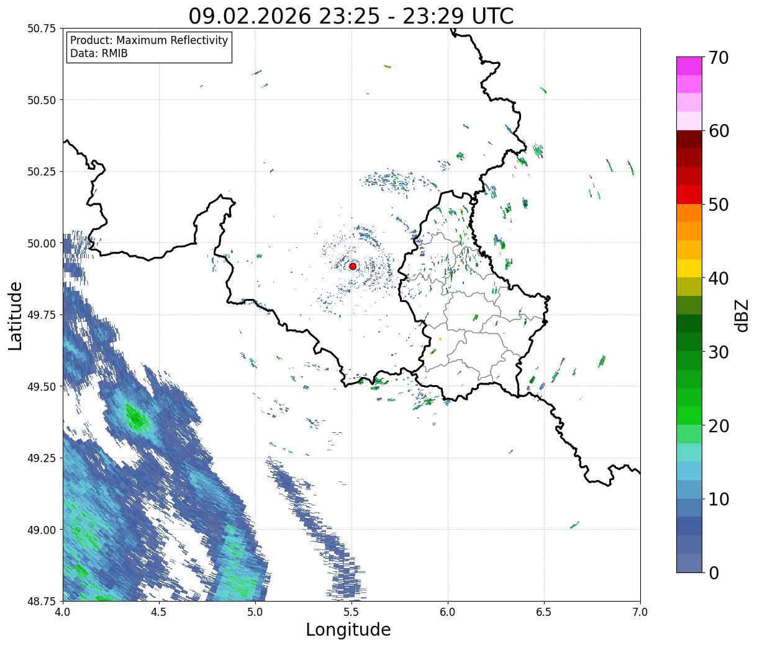Pick the darkest maroon band just below 60 dBZ

(689, 140)
